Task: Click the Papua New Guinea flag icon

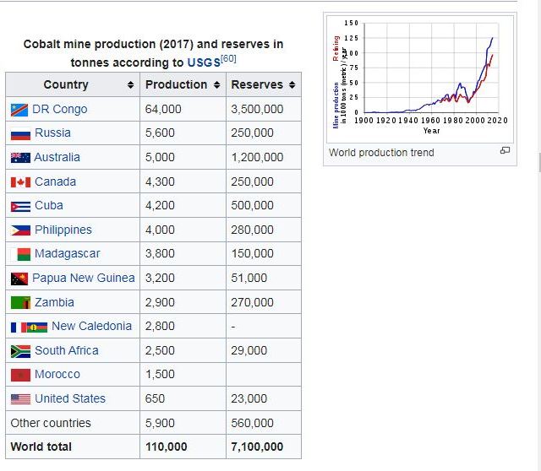Action: point(19,279)
